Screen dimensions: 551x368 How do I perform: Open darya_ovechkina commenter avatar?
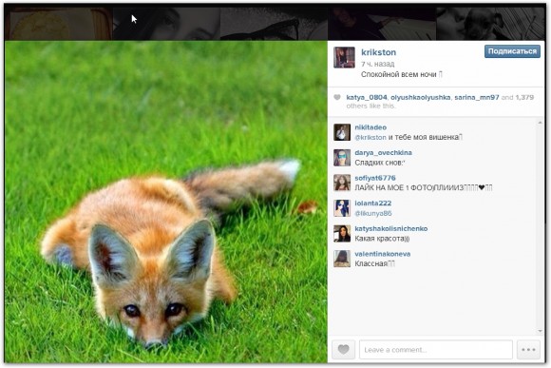342,158
